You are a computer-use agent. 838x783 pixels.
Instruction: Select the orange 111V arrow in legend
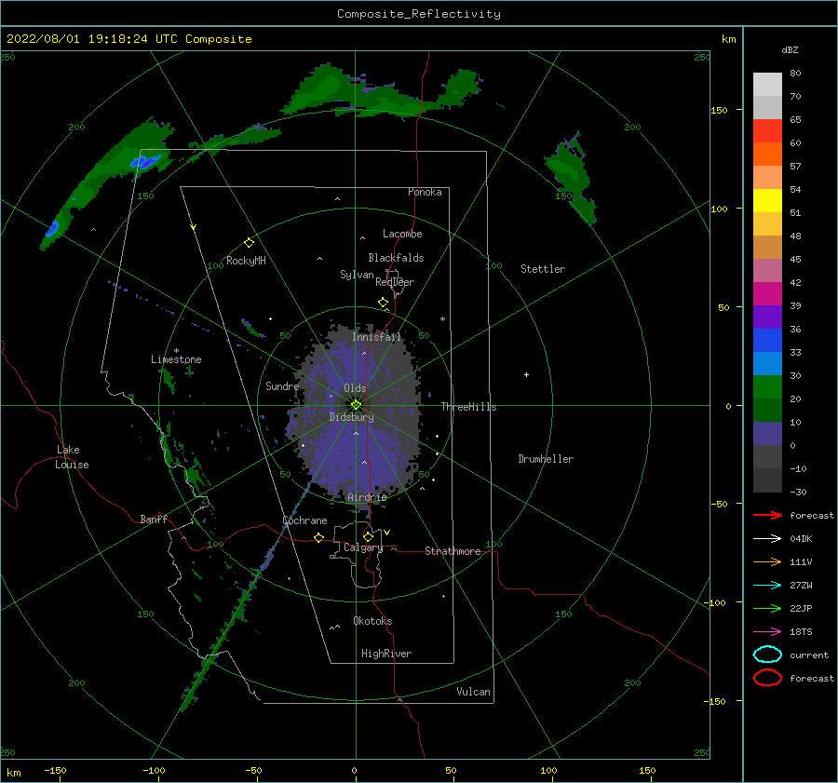(767, 561)
